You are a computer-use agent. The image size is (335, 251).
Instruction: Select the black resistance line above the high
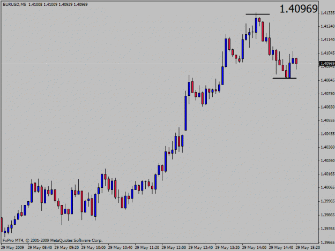point(258,14)
